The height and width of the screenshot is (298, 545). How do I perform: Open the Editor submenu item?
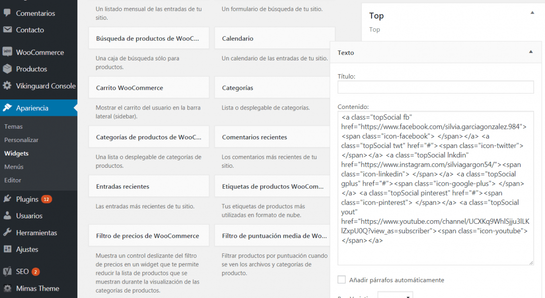tap(12, 180)
